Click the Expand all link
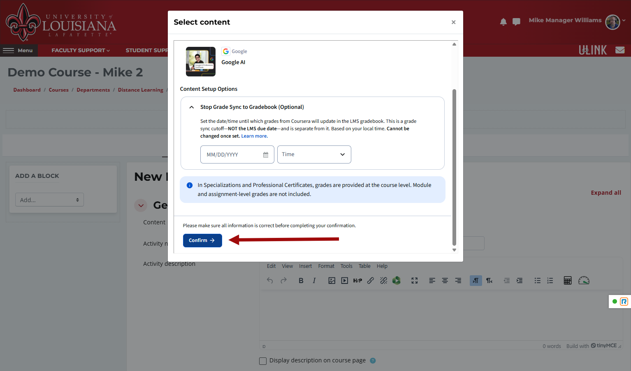The image size is (631, 371). (x=606, y=193)
